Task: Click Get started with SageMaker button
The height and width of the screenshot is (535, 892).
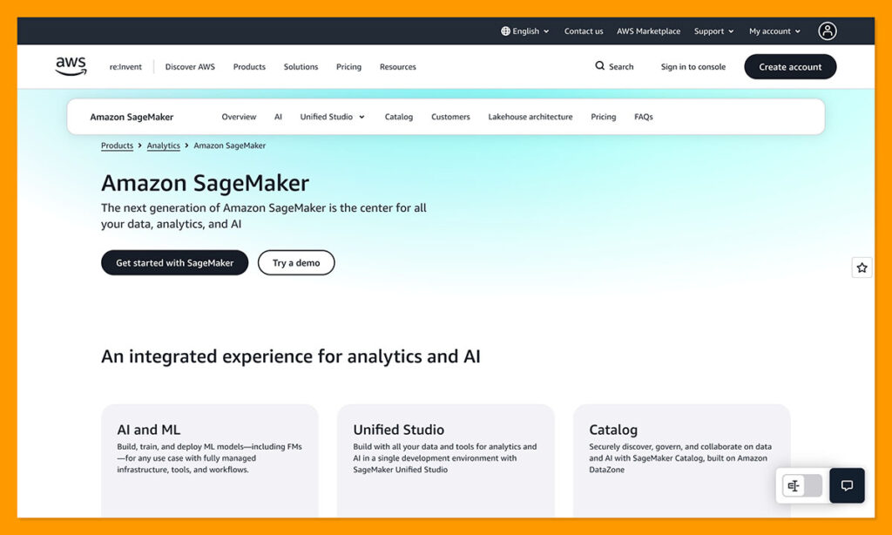Action: [174, 262]
